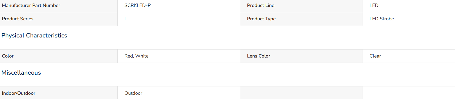Select the Red, White color value
This screenshot has height=99, width=455.
click(x=136, y=56)
